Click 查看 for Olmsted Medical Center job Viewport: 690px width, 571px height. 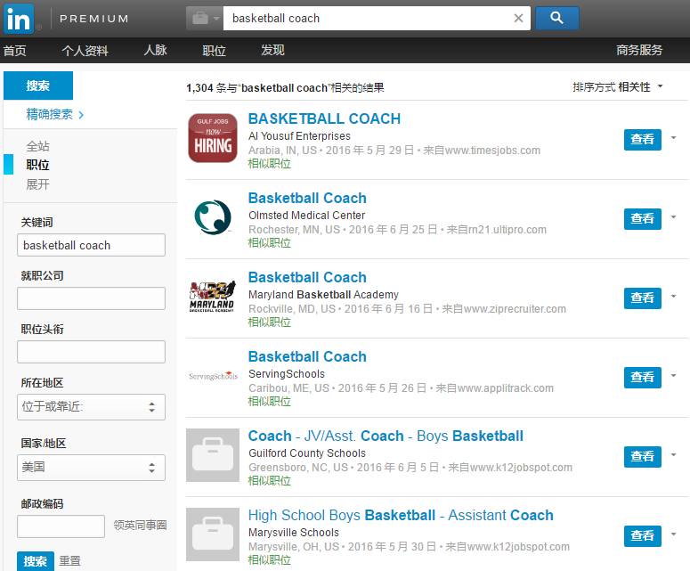(643, 219)
